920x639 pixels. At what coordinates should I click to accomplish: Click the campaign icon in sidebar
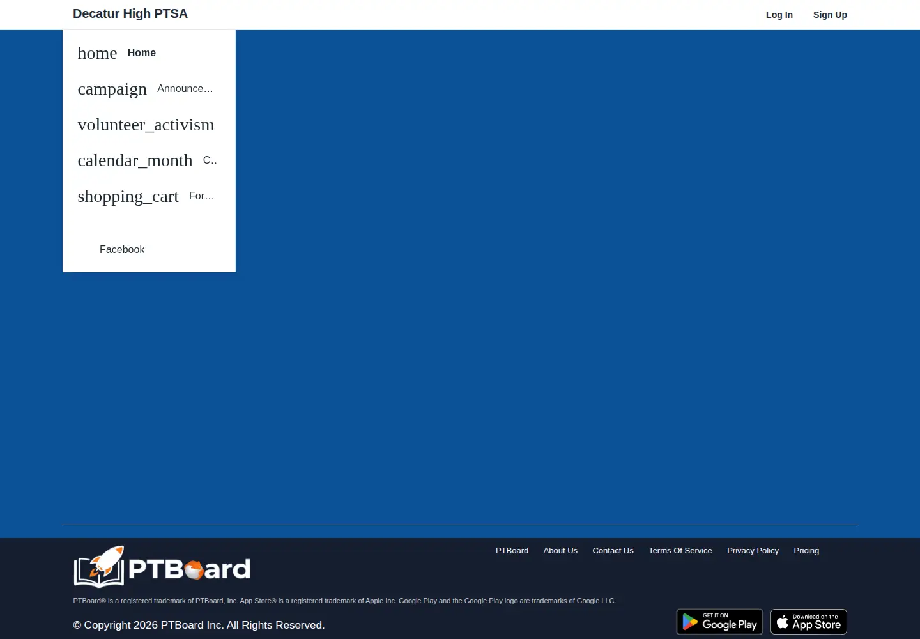point(112,89)
